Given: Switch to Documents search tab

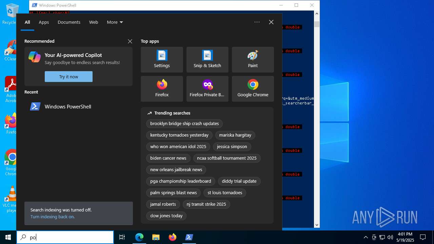Looking at the screenshot, I should point(69,22).
